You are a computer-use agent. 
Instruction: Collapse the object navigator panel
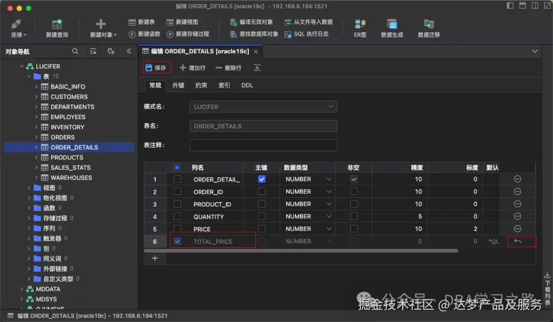click(x=129, y=52)
